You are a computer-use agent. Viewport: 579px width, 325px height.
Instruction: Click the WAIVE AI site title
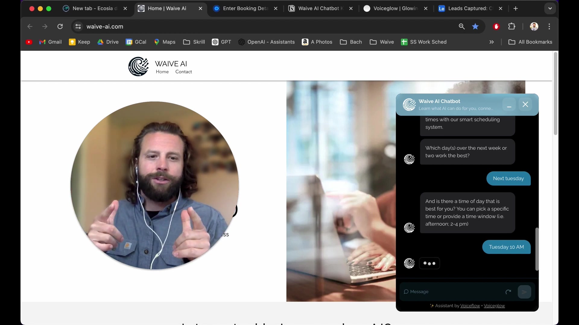click(171, 64)
